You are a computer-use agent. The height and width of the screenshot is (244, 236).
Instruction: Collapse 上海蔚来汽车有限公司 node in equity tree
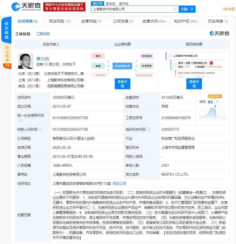click(170, 56)
